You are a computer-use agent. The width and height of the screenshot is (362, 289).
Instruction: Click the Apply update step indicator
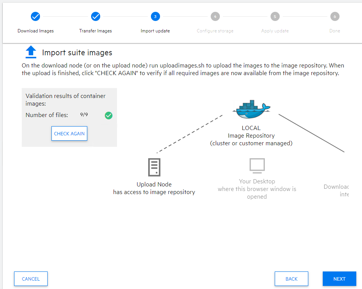coord(275,16)
